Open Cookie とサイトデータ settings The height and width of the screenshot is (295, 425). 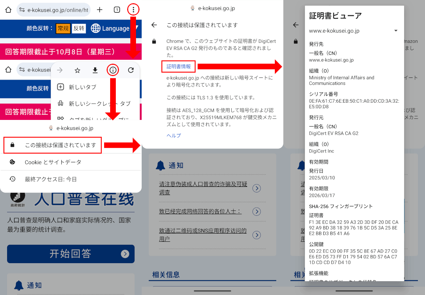click(53, 162)
